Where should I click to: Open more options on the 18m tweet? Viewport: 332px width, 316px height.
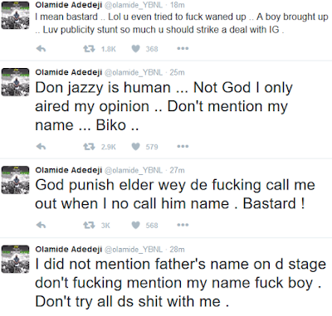[183, 49]
